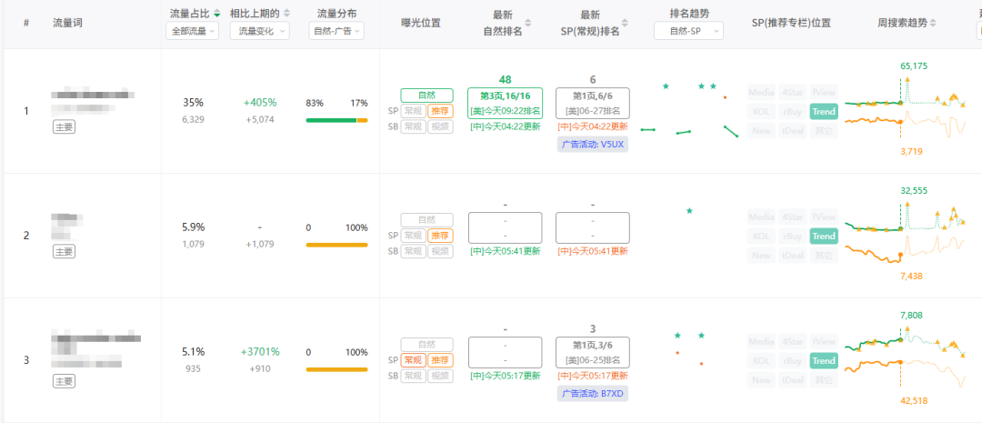This screenshot has height=423, width=982.
Task: Click natural rank box 第3页,16/16
Action: pyautogui.click(x=506, y=104)
